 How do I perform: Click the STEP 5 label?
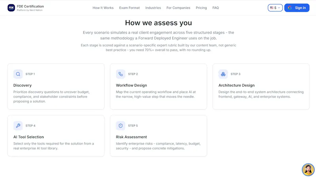[133, 126]
